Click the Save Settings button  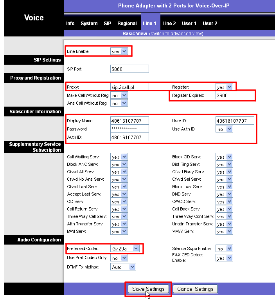tap(148, 289)
